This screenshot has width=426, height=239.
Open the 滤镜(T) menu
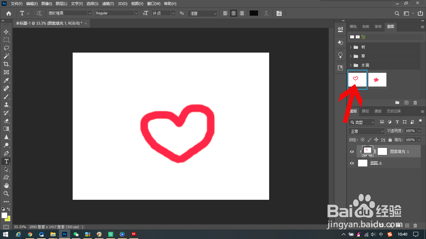click(108, 4)
